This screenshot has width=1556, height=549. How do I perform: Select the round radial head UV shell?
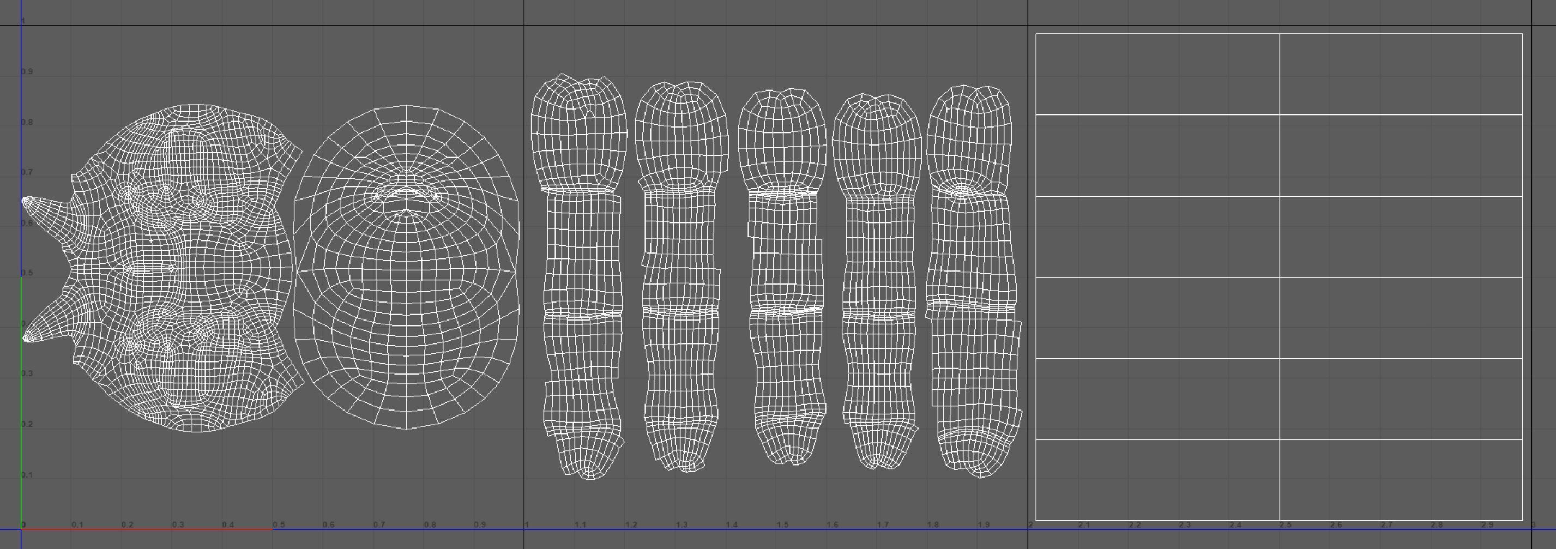[407, 268]
